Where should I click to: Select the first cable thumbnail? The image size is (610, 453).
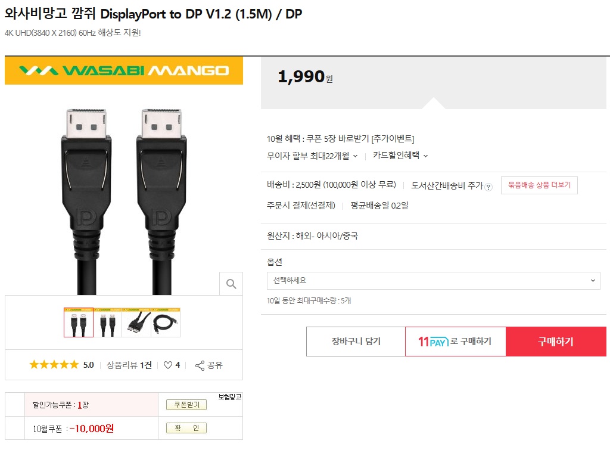click(79, 322)
